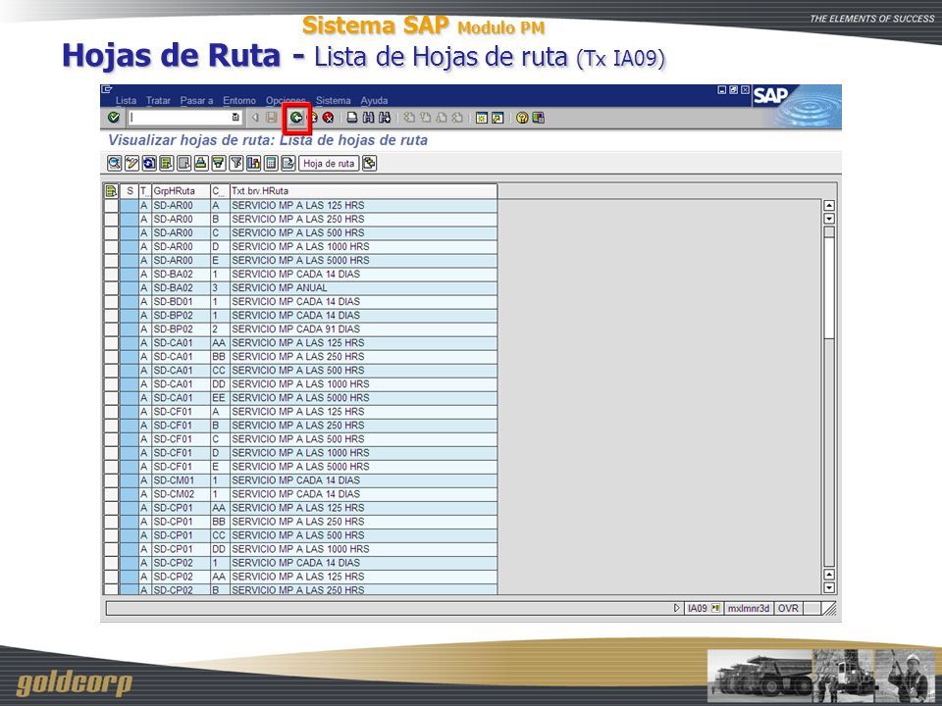
Task: Click the green Enter checkmark icon
Action: tap(113, 118)
